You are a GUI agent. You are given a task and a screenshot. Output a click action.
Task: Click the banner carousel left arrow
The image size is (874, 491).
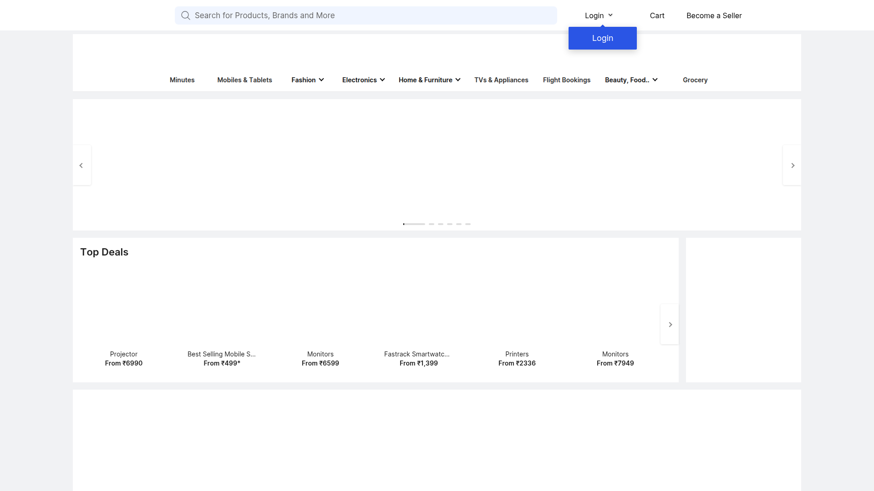tap(81, 165)
